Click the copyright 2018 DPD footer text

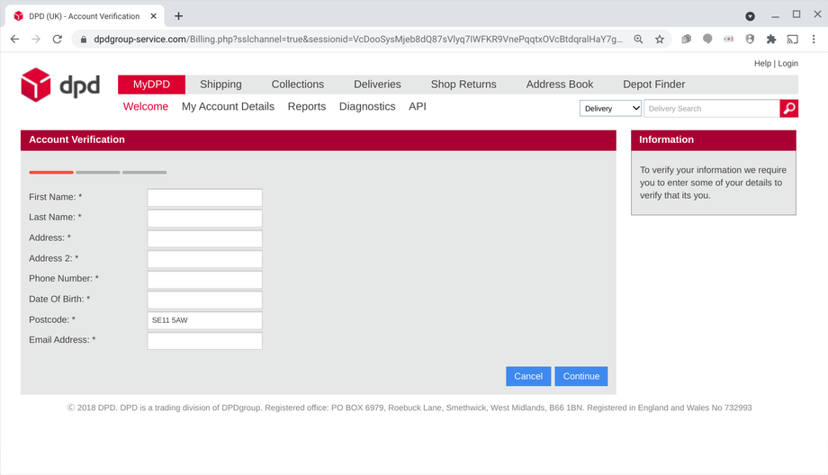[x=409, y=408]
